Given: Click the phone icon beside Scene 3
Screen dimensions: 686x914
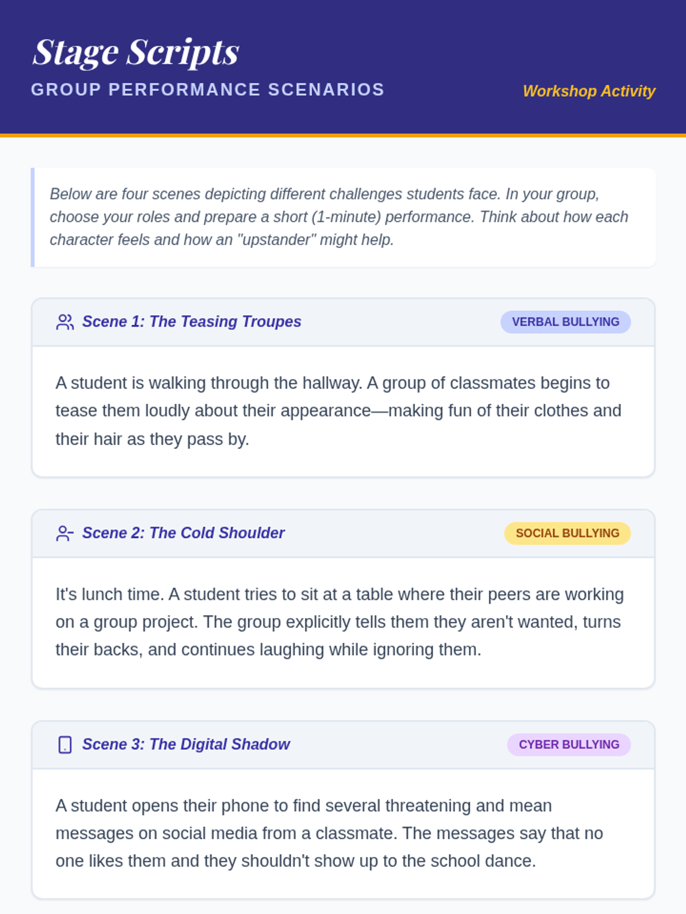Looking at the screenshot, I should tap(65, 745).
